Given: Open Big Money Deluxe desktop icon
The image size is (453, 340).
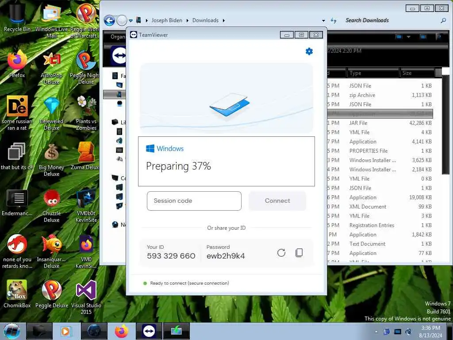Looking at the screenshot, I should coord(51,159).
